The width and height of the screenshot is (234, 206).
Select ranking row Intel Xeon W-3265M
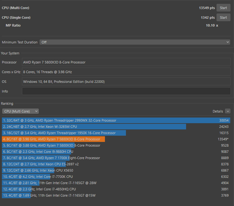pos(116,127)
